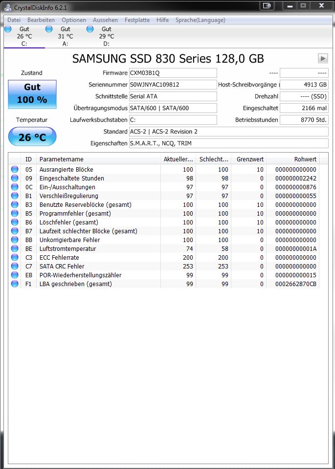Screen dimensions: 335x469
Task: Click status icon of Benutzte Reserveblöcke row
Action: point(15,204)
